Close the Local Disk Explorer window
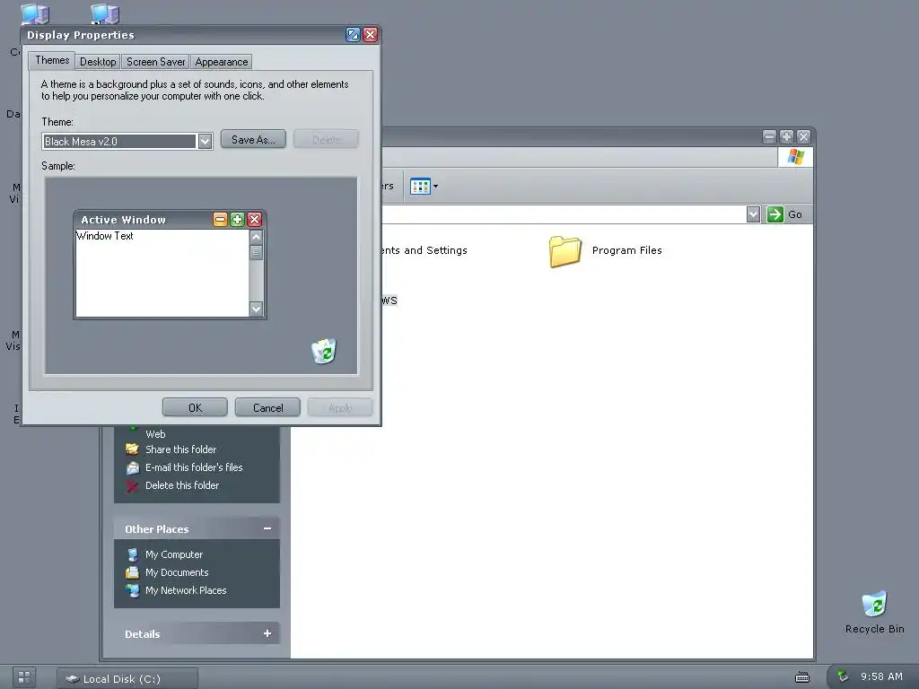 pos(803,137)
